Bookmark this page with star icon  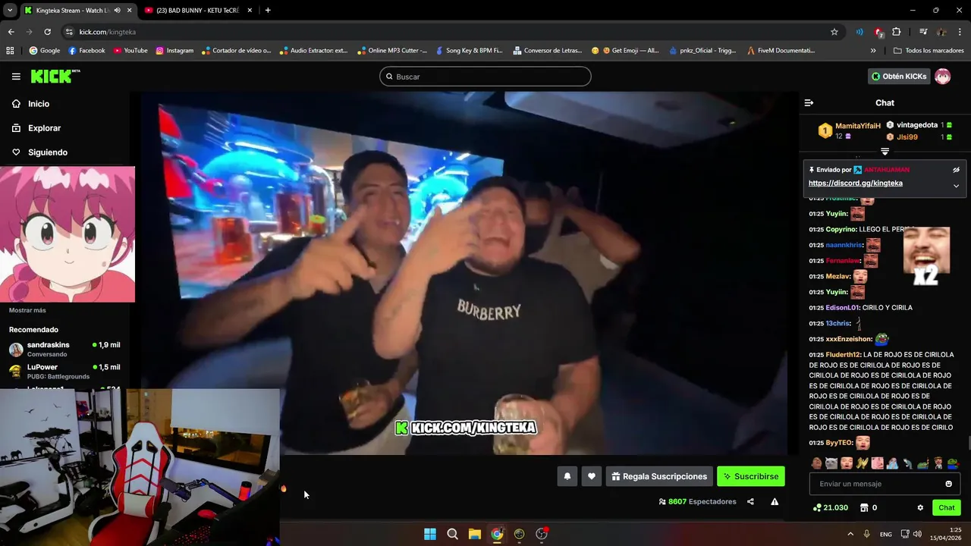click(x=834, y=32)
